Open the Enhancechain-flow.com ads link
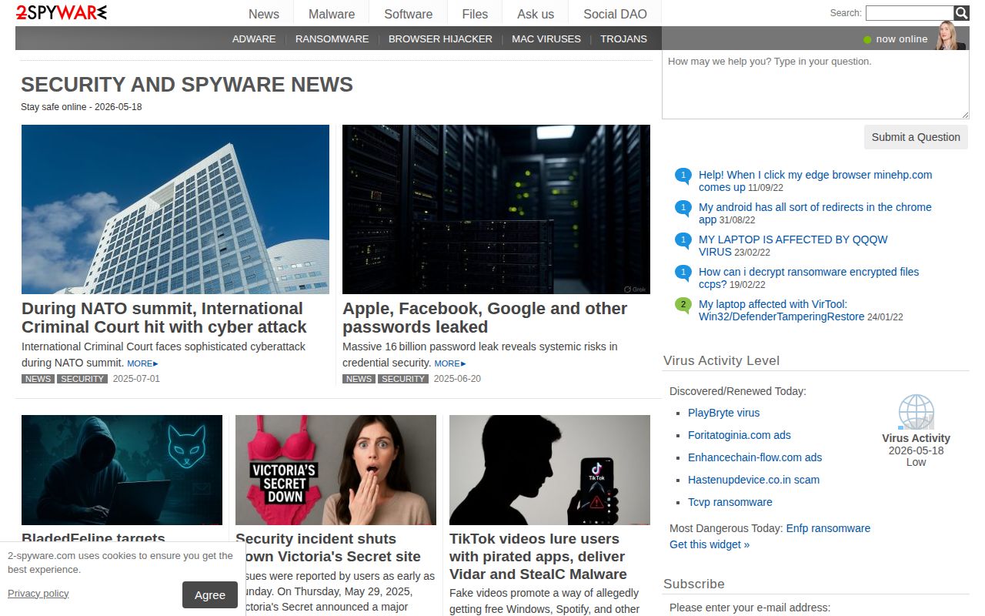Viewport: 985px width, 616px height. (x=755, y=457)
